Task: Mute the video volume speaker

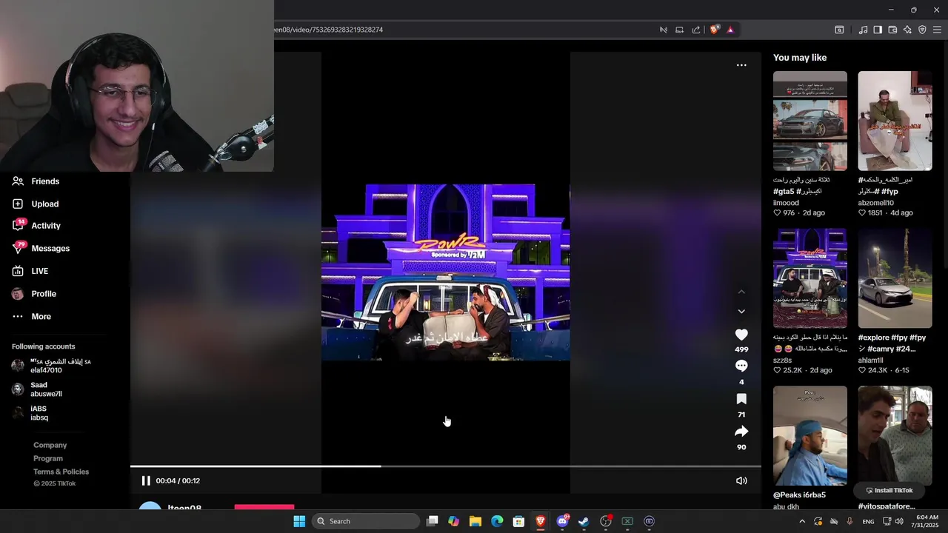Action: (741, 480)
